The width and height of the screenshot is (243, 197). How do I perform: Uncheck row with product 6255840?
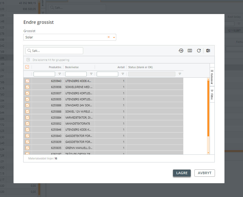click(27, 136)
